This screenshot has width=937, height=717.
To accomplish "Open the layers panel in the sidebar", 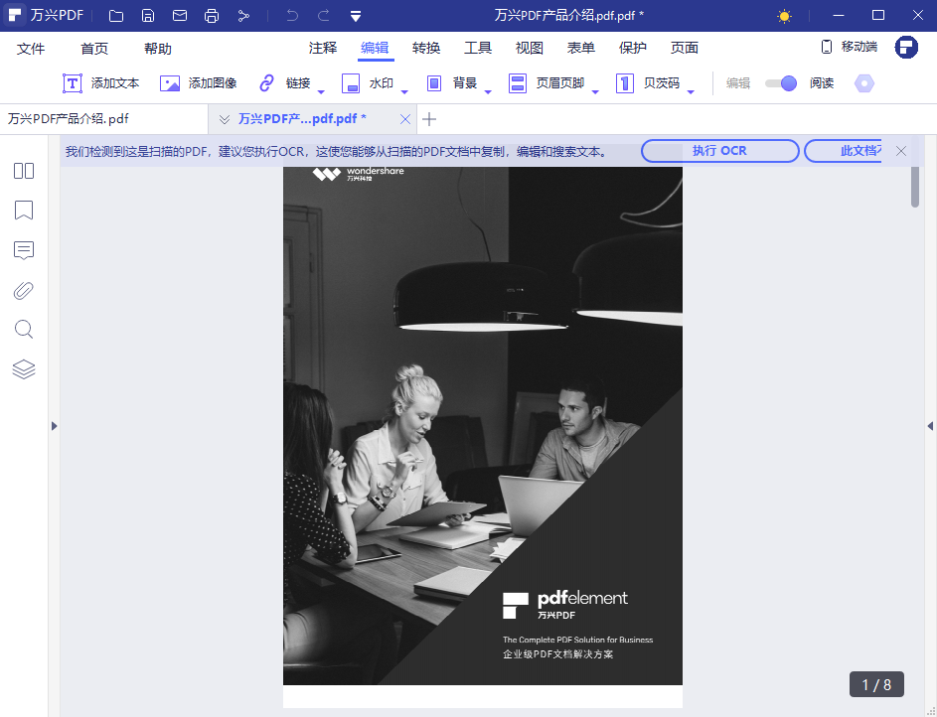I will point(23,368).
